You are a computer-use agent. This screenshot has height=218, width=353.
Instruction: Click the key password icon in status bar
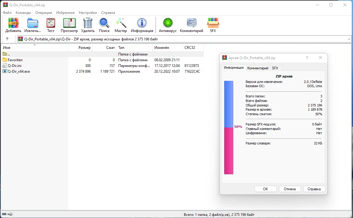pyautogui.click(x=10, y=214)
